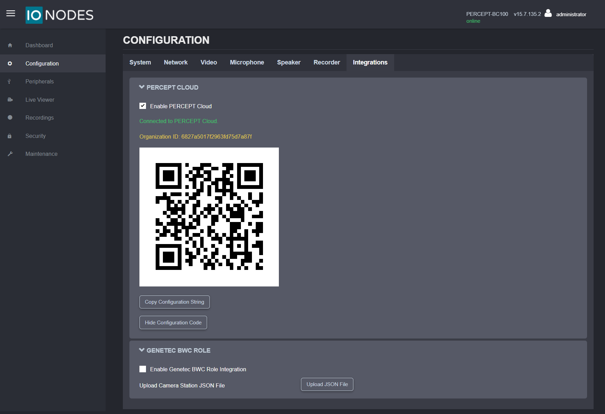The height and width of the screenshot is (414, 605).
Task: Click the Dashboard home icon
Action: [10, 45]
